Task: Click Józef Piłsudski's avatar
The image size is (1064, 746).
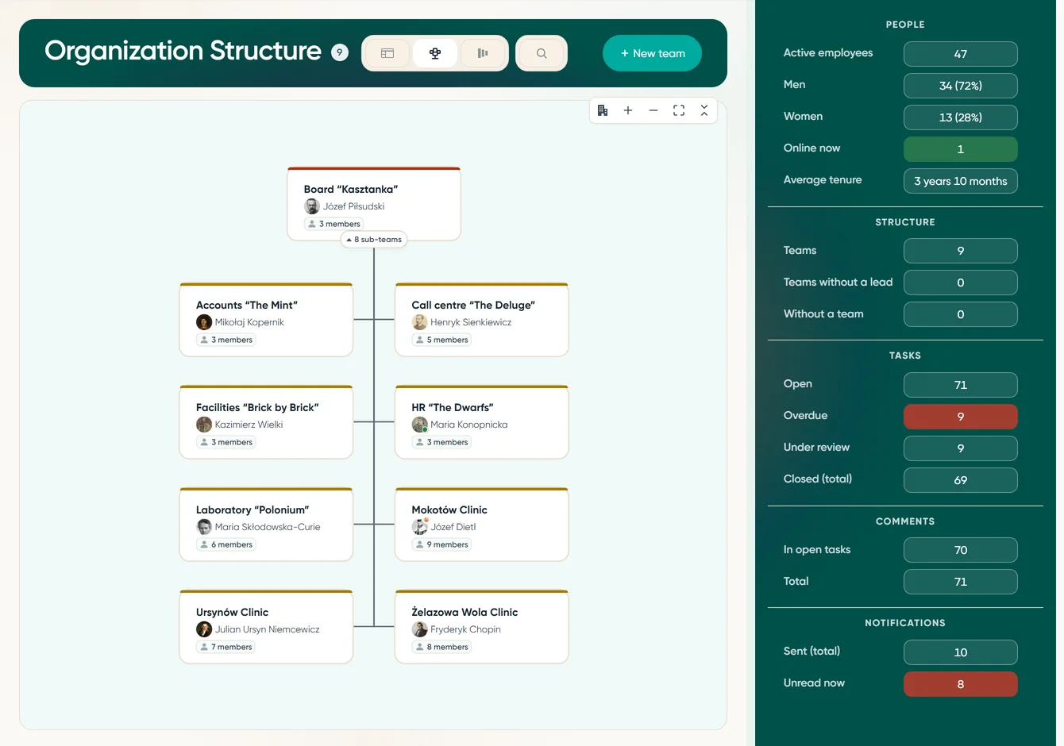Action: click(312, 206)
